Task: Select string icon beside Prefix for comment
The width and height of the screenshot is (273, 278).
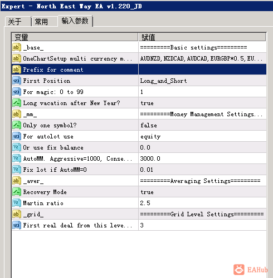Action: 17,69
